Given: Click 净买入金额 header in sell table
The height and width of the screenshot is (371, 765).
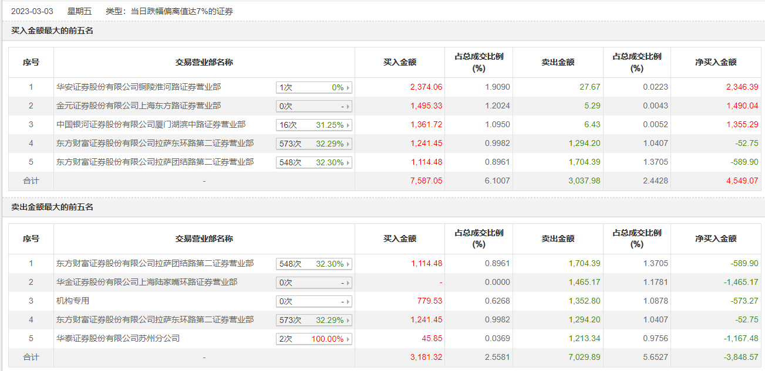Looking at the screenshot, I should point(716,239).
